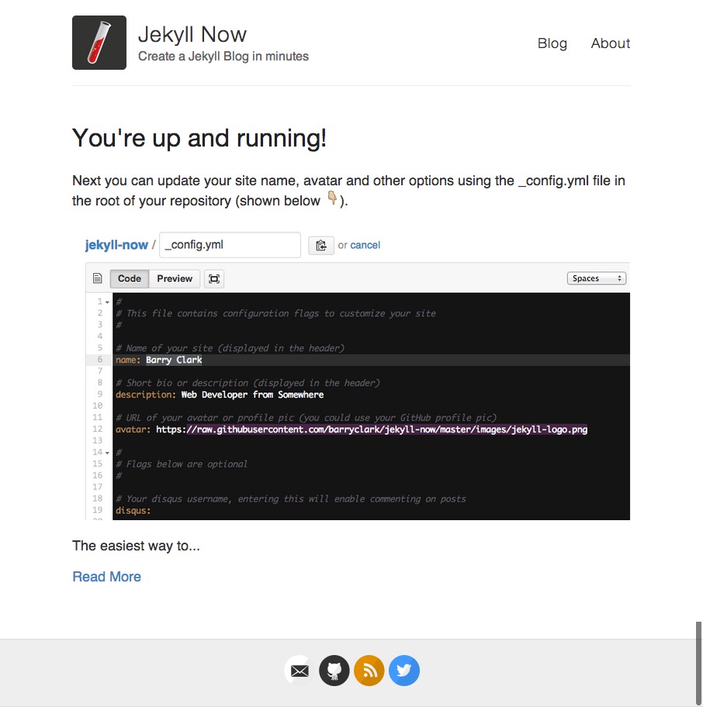Open the Spaces indentation dropdown

597,278
